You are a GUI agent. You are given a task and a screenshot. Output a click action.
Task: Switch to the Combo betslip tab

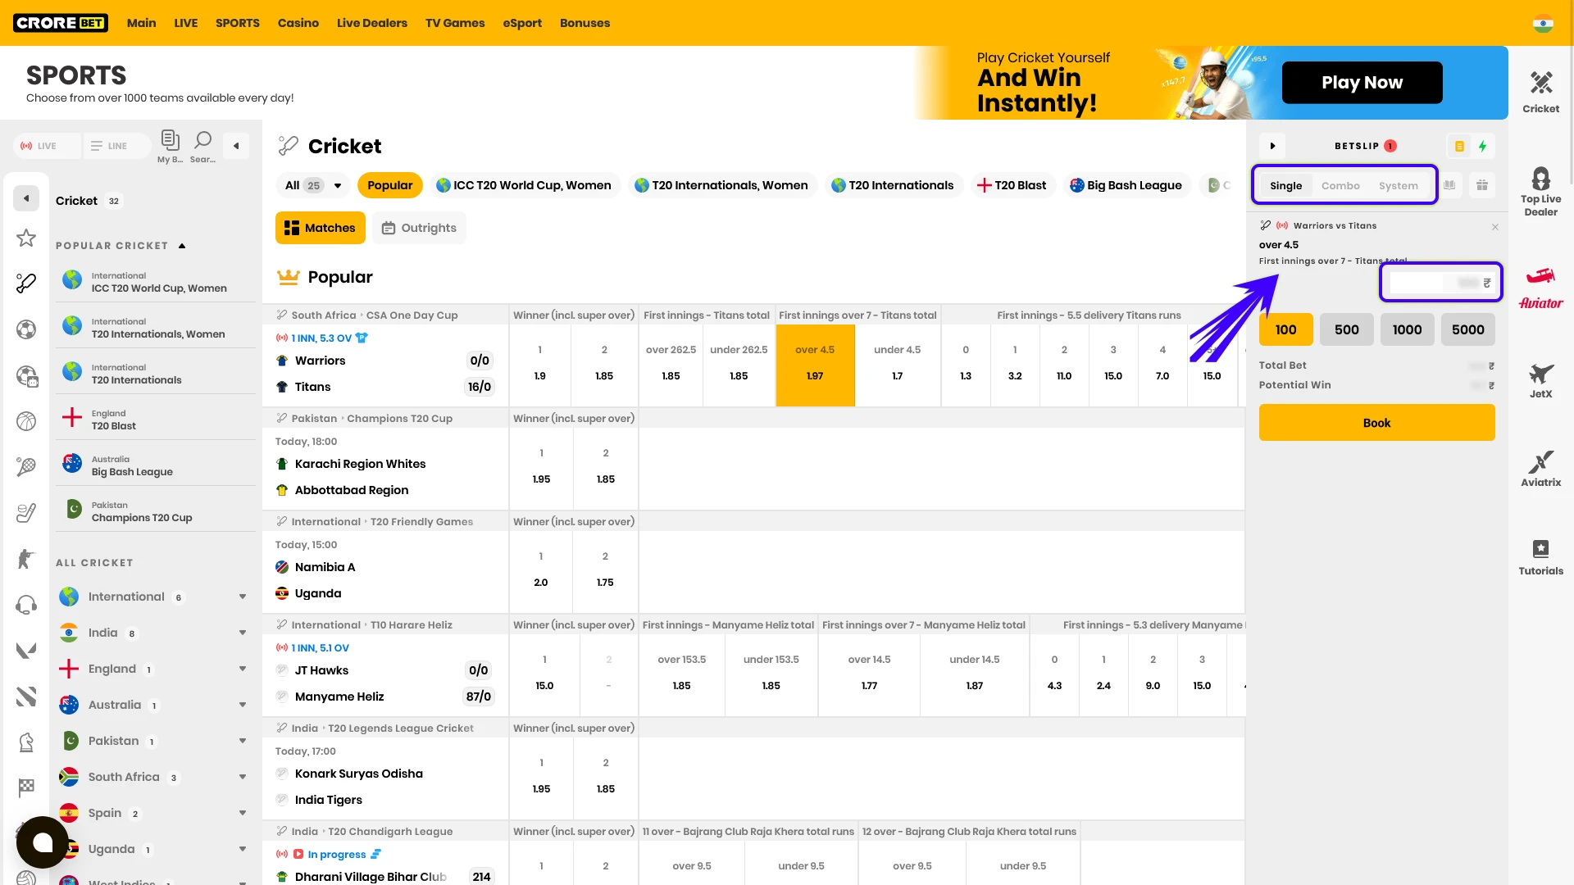1340,186
